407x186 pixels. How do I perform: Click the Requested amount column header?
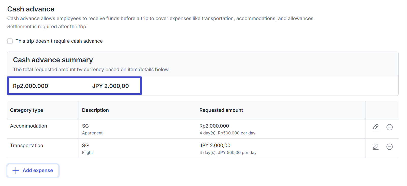click(x=221, y=110)
